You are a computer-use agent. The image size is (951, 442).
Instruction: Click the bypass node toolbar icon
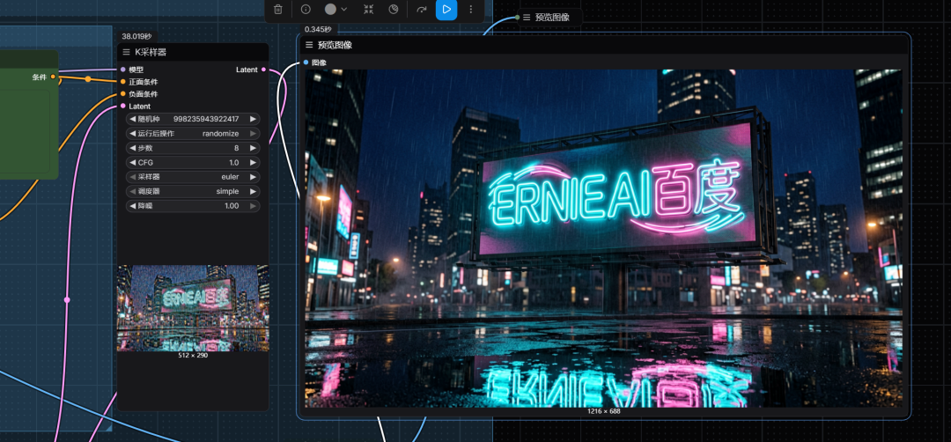pyautogui.click(x=394, y=9)
